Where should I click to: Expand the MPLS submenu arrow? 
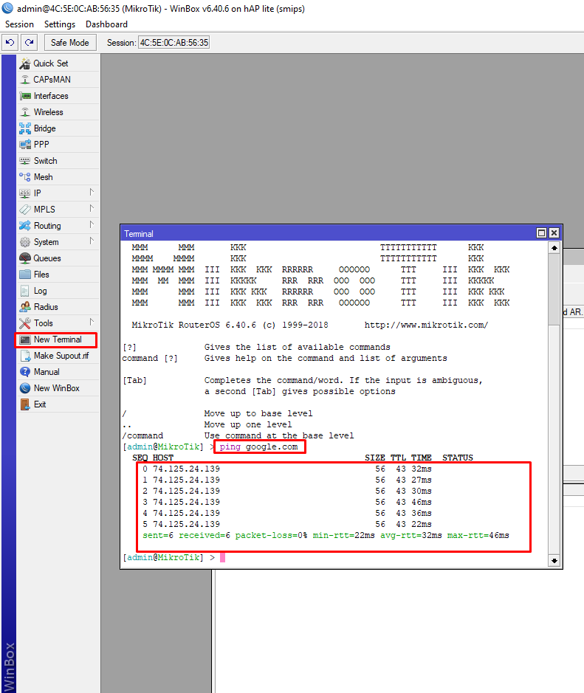click(92, 209)
